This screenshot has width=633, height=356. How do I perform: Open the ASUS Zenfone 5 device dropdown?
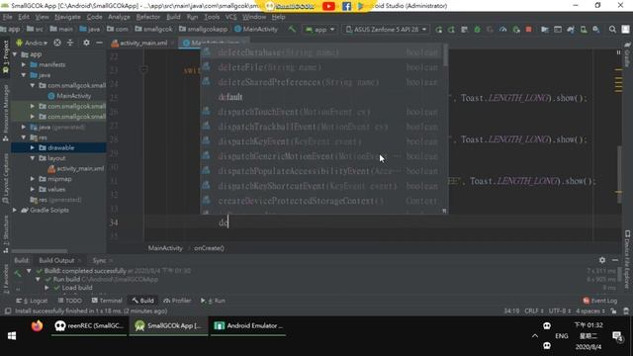coord(386,30)
